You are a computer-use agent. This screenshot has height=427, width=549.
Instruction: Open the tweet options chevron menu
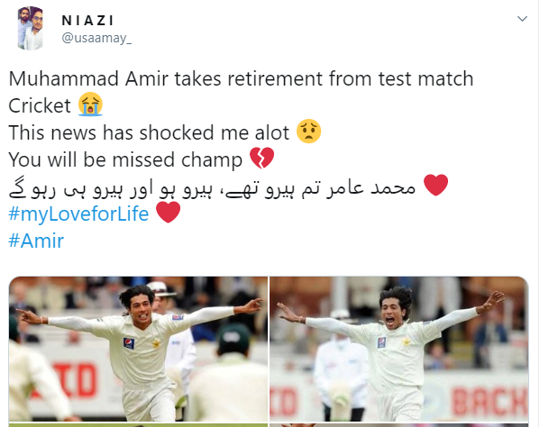[x=522, y=19]
